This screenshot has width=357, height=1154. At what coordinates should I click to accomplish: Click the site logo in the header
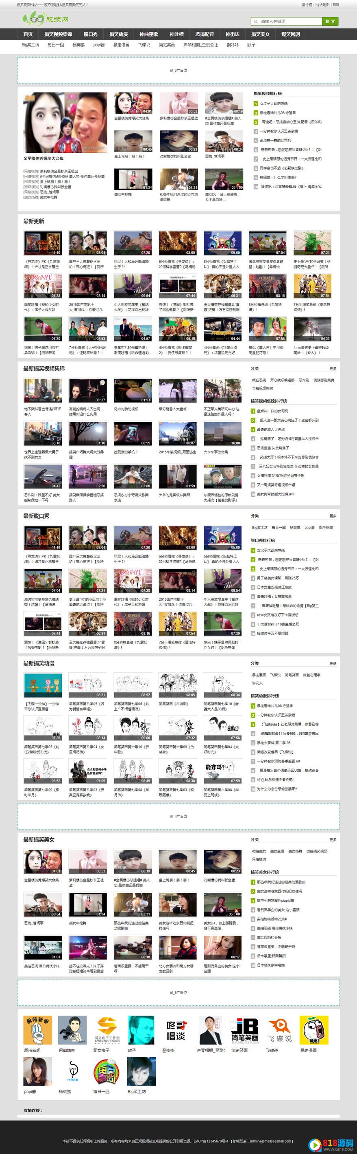click(x=46, y=19)
